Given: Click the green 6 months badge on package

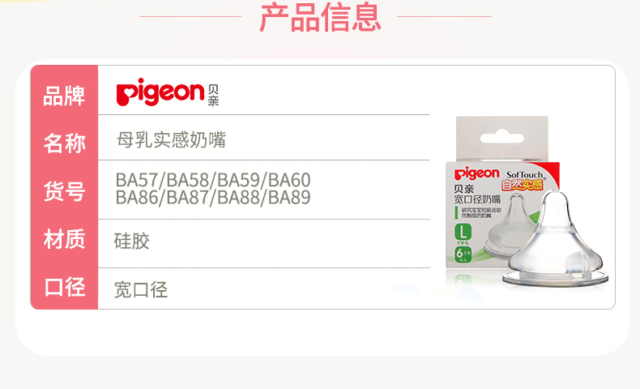Looking at the screenshot, I should (x=463, y=254).
